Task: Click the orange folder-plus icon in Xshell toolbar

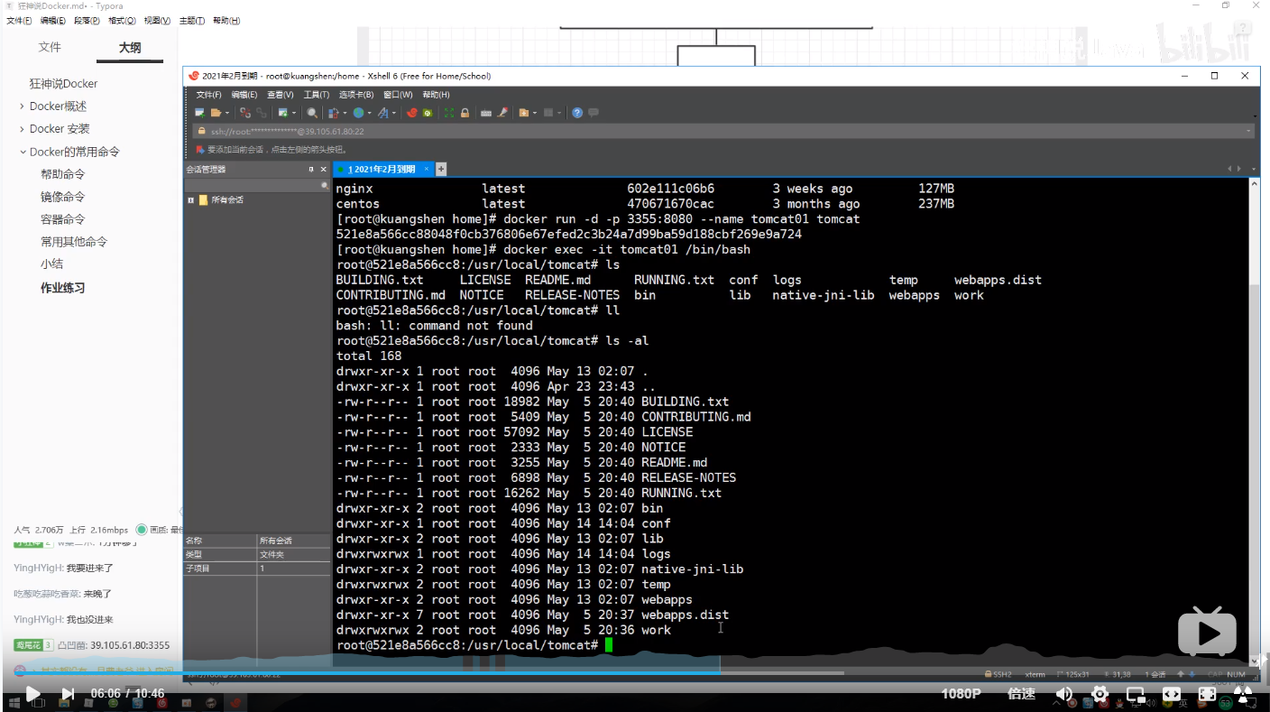Action: click(523, 113)
